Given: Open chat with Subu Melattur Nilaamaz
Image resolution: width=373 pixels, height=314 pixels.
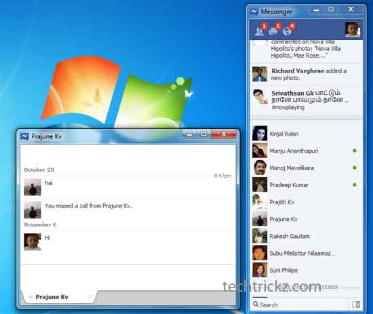Looking at the screenshot, I should coord(306,254).
